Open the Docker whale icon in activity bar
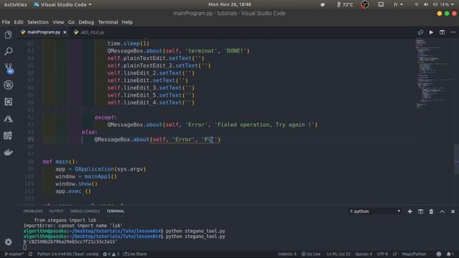This screenshot has width=459, height=258. (8, 152)
